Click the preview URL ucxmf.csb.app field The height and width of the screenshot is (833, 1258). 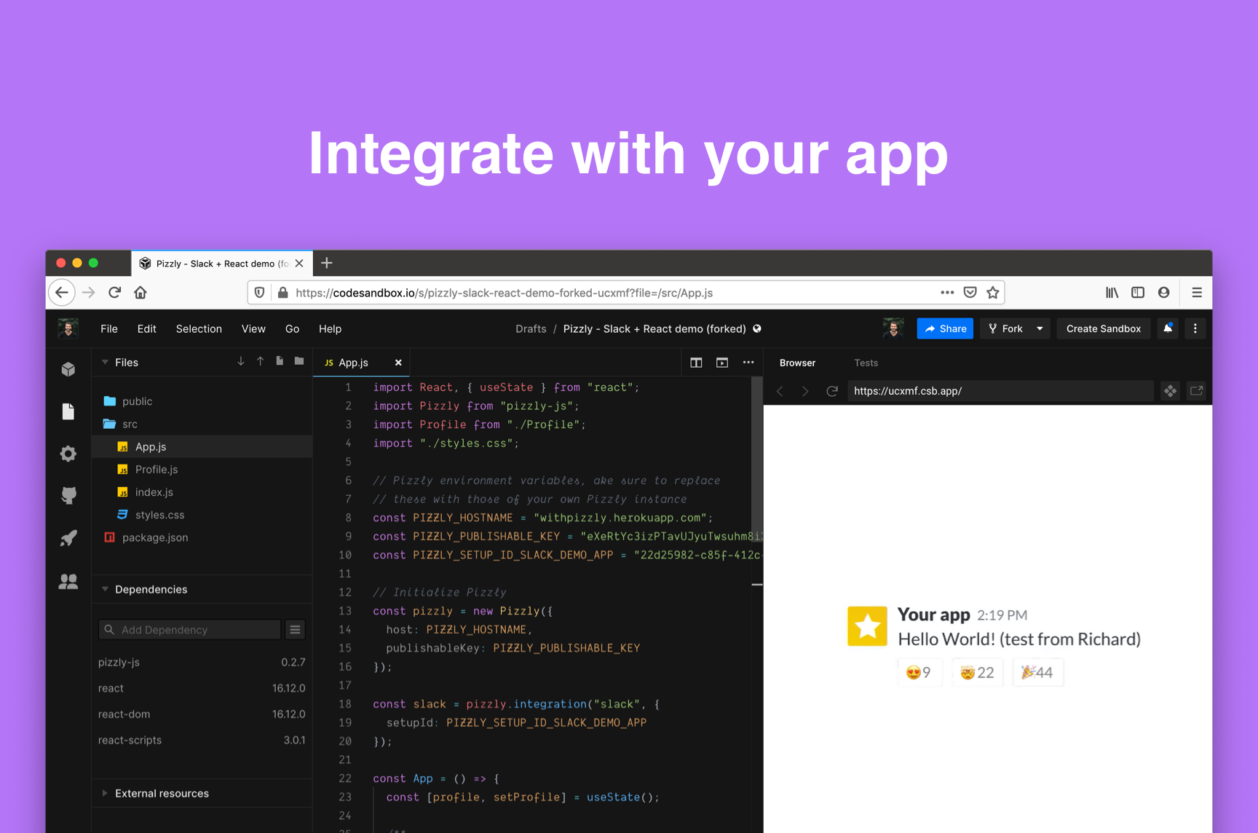[x=1000, y=391]
